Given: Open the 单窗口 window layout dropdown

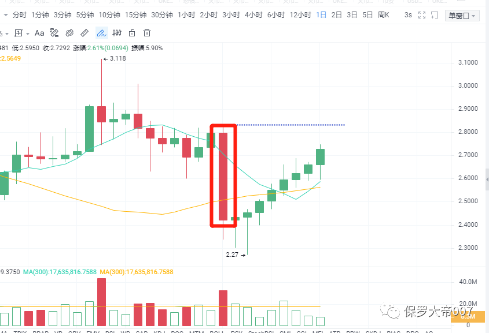Looking at the screenshot, I should click(462, 16).
